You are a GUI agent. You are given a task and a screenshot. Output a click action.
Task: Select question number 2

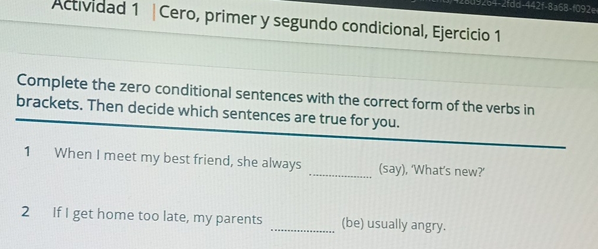[x=24, y=212]
